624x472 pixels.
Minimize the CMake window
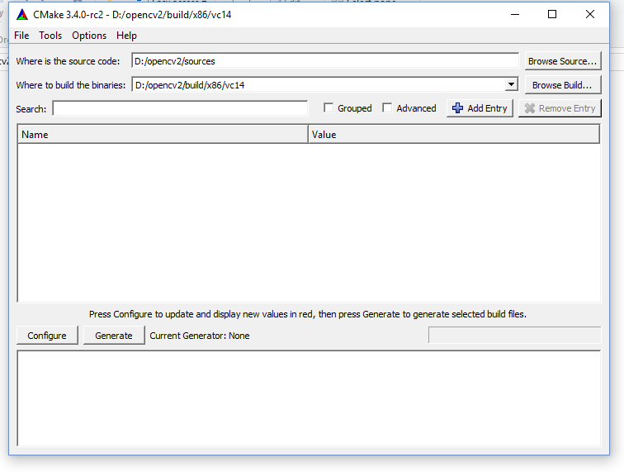(x=515, y=14)
